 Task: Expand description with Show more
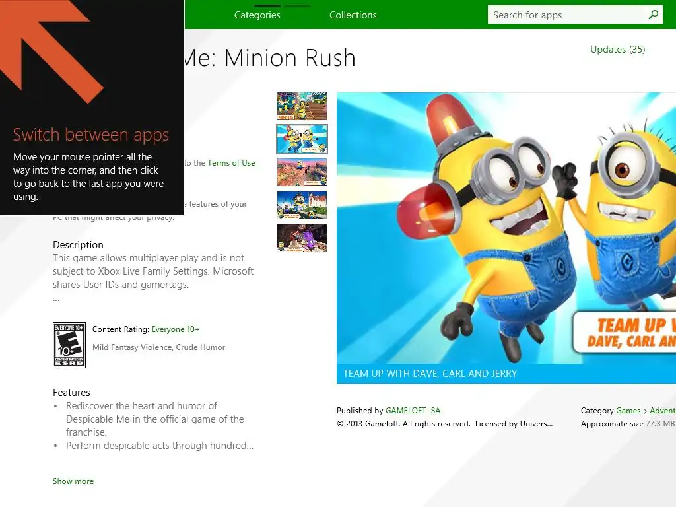[x=73, y=481]
